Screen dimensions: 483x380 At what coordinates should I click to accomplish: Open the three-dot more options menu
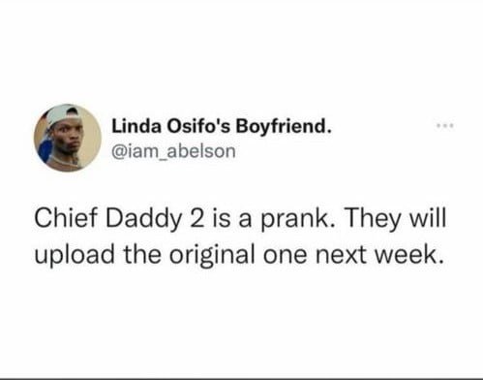point(445,125)
